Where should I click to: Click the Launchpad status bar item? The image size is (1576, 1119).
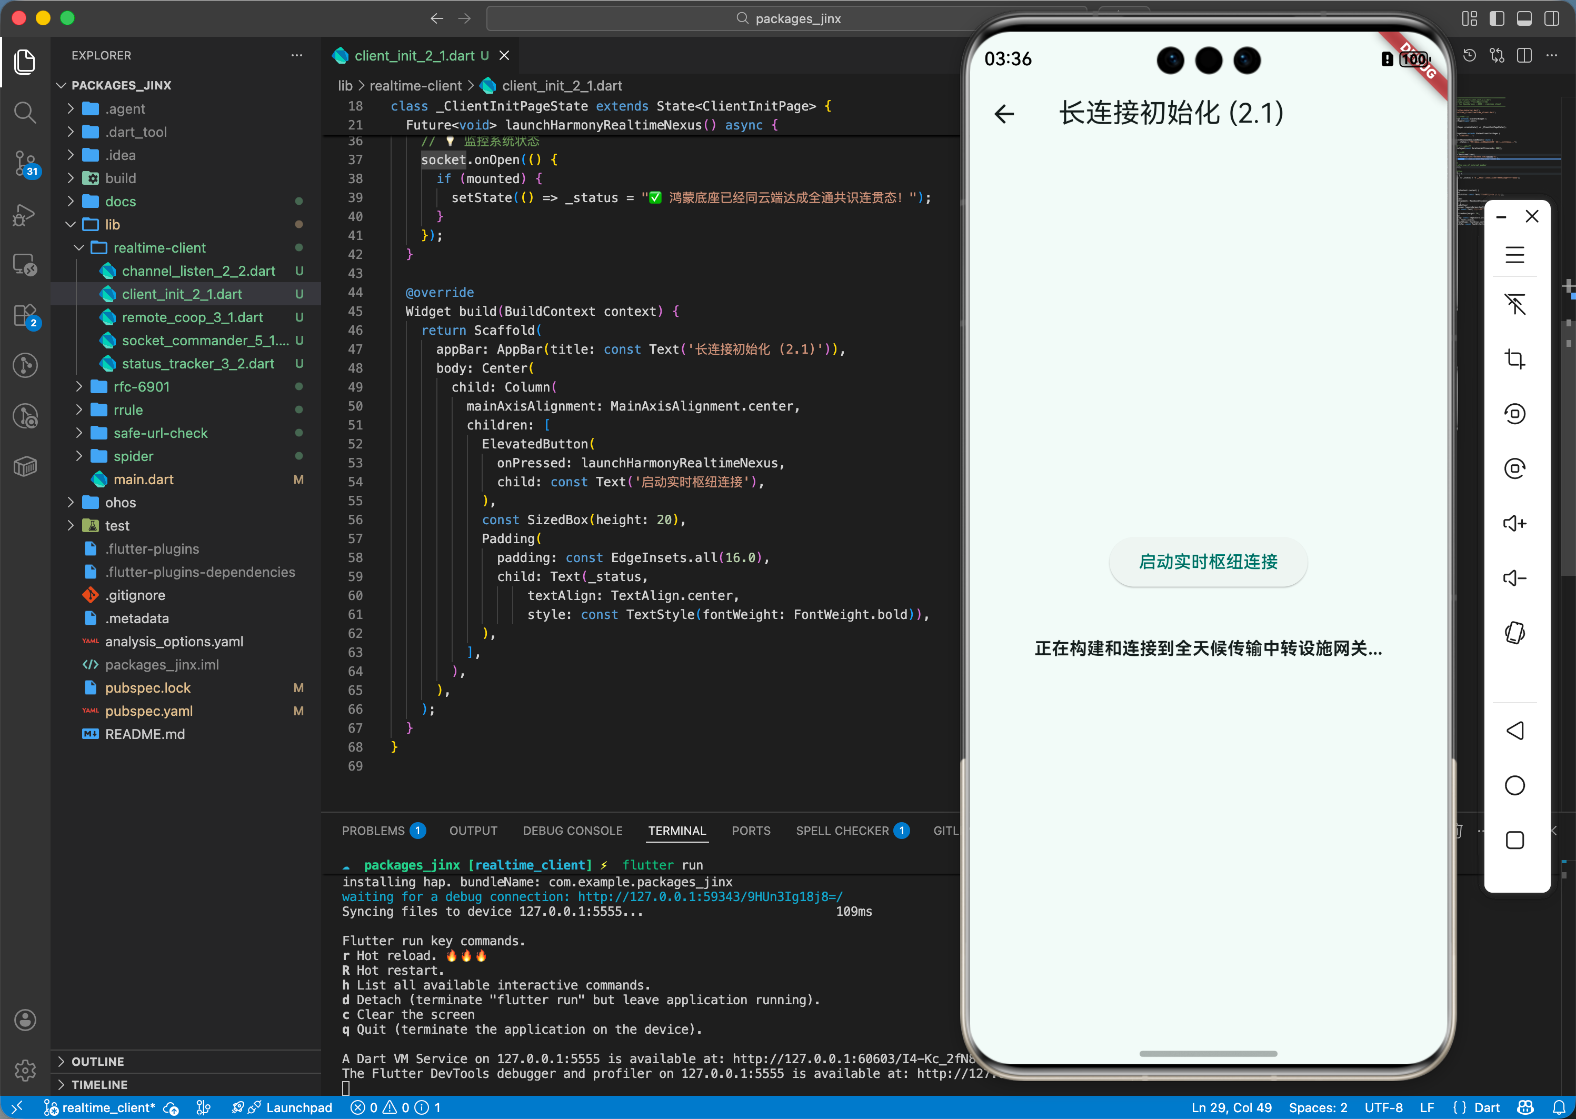pyautogui.click(x=298, y=1107)
